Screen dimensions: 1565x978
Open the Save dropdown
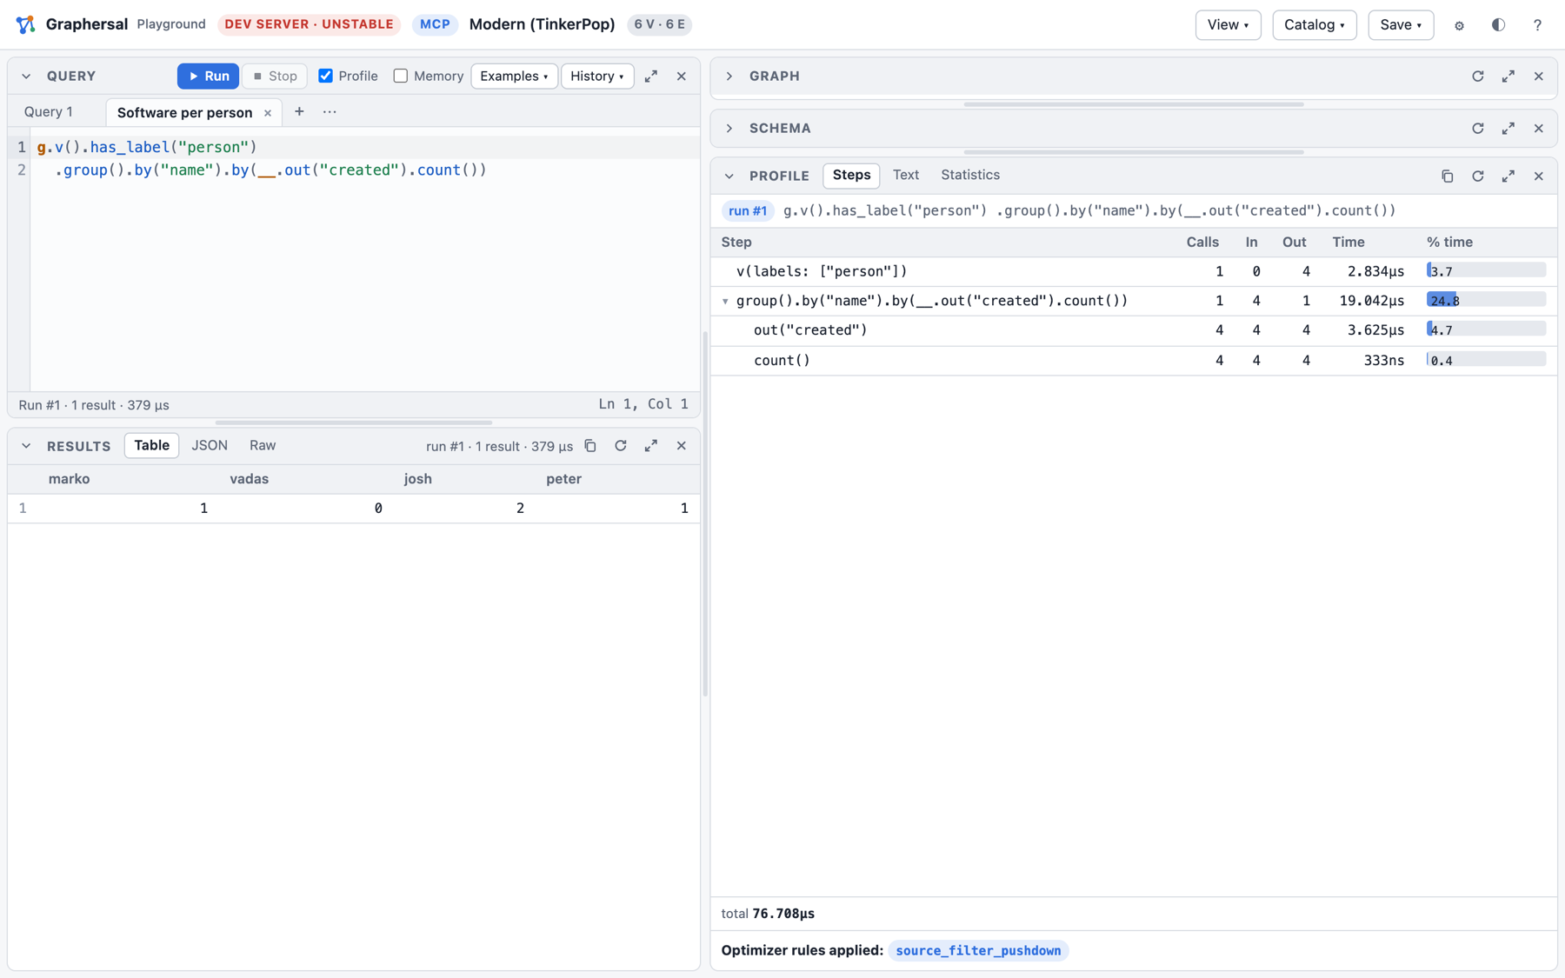coord(1400,24)
